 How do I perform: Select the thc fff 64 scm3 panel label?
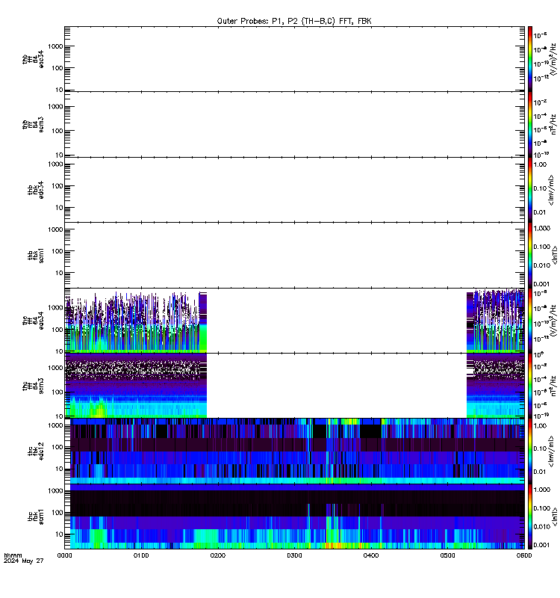tap(33, 386)
